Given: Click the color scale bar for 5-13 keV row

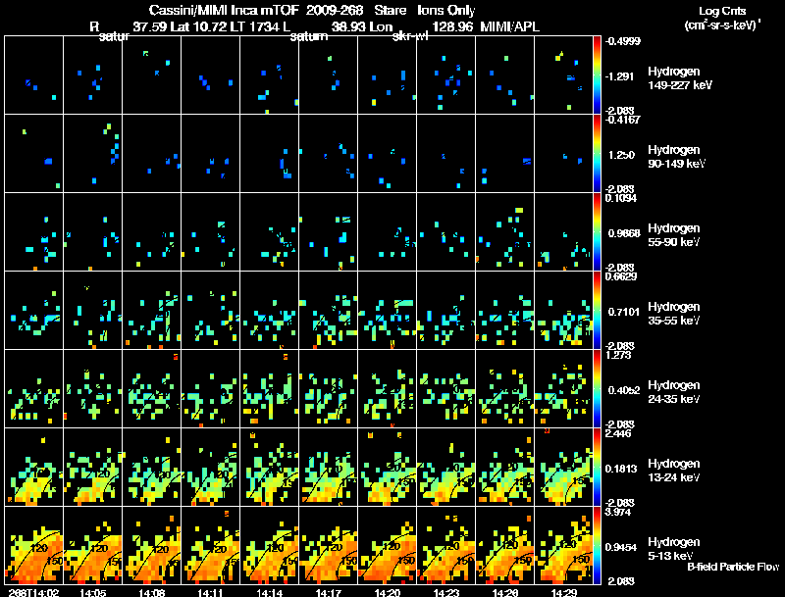Looking at the screenshot, I should [597, 545].
